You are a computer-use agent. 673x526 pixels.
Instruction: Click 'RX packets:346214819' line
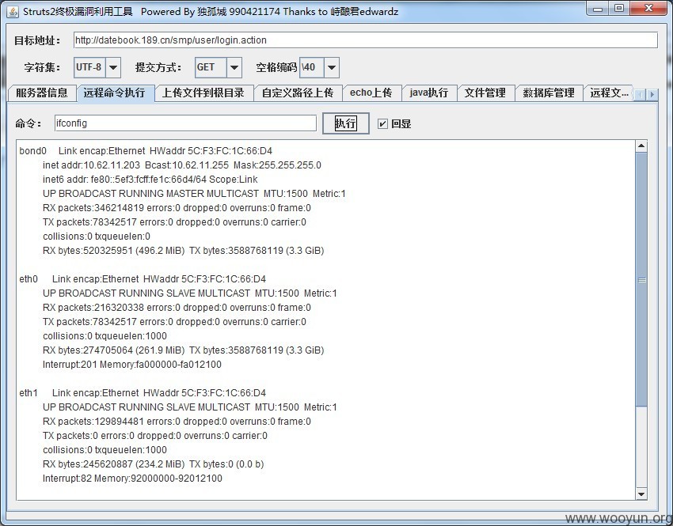point(177,208)
